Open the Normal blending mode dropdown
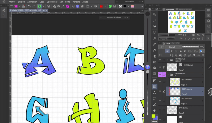The width and height of the screenshot is (212, 123). 173,47
